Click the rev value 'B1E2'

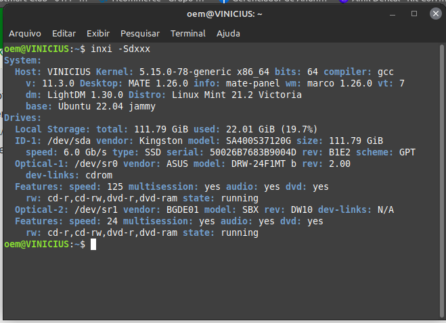pos(340,152)
